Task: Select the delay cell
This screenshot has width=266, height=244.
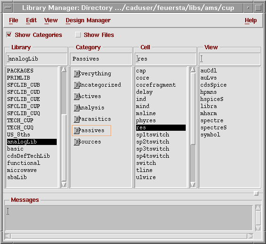Action: 145,92
